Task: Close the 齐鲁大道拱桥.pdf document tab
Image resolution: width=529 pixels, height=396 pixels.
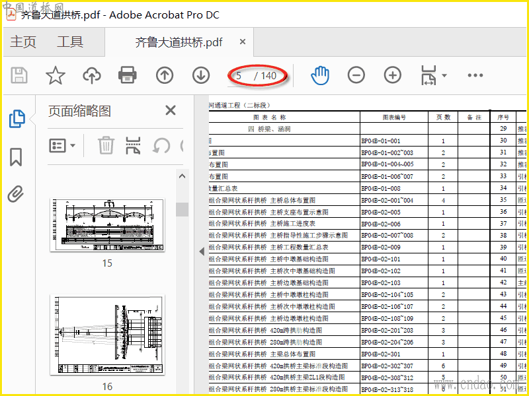Action: click(243, 42)
